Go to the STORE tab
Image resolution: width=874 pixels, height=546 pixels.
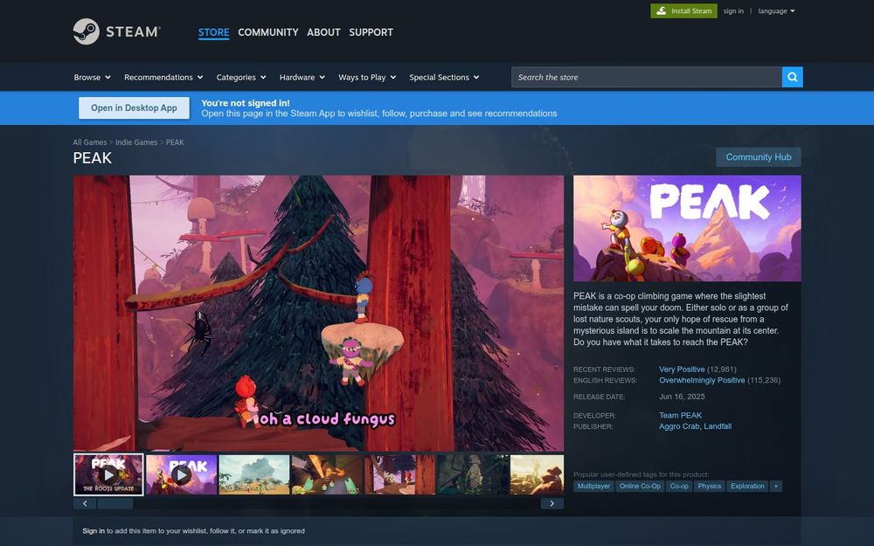[x=213, y=32]
